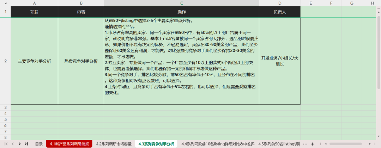This screenshot has width=381, height=148.
Task: Select row 4 header
Action: tap(5, 113)
